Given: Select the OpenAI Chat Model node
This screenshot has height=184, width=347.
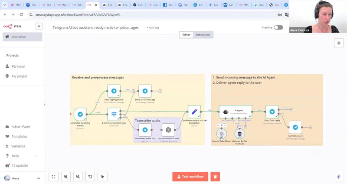Looking at the screenshot, I should [x=221, y=134].
